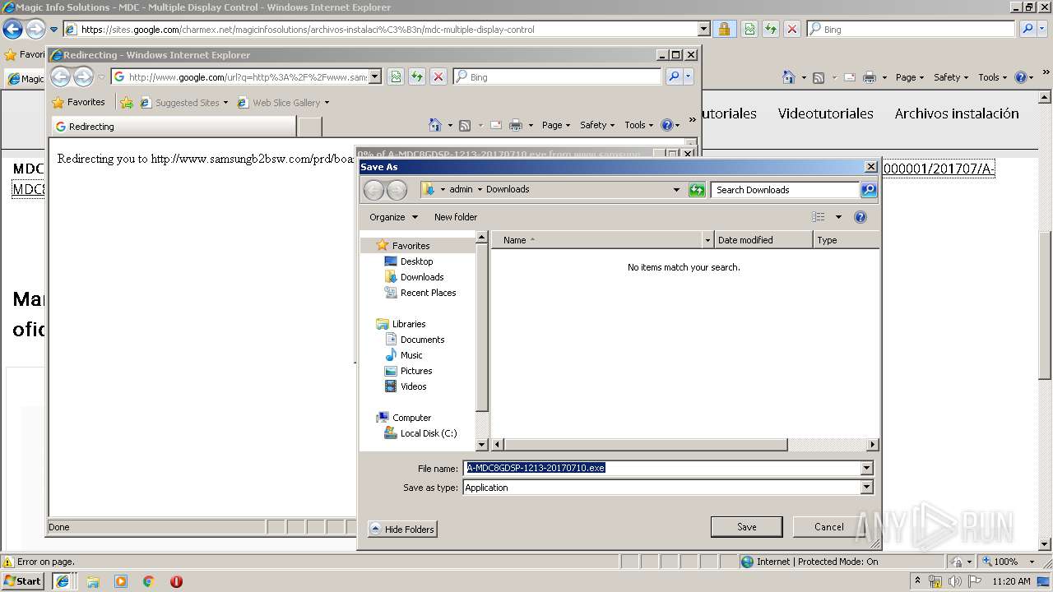Open Windows Explorer folder taskbar icon

pyautogui.click(x=93, y=581)
